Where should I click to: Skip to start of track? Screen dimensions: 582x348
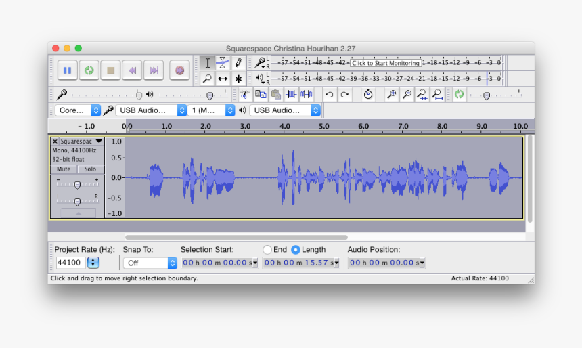coord(132,70)
